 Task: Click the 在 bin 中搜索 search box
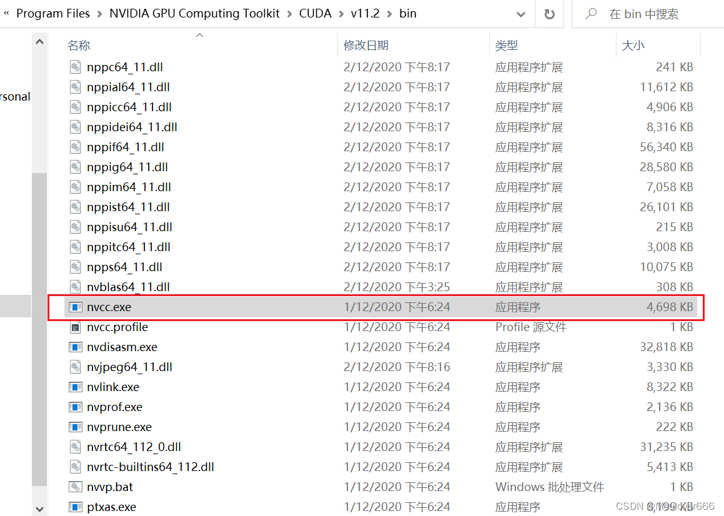tap(648, 14)
